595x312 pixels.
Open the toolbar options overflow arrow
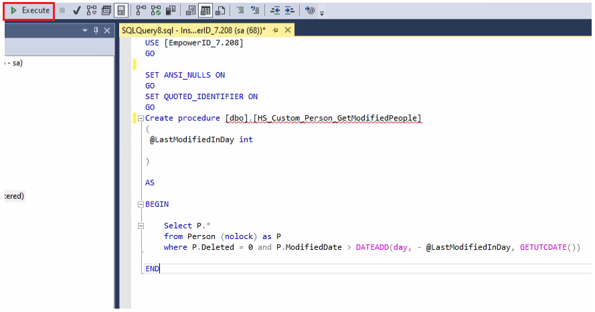[x=322, y=13]
